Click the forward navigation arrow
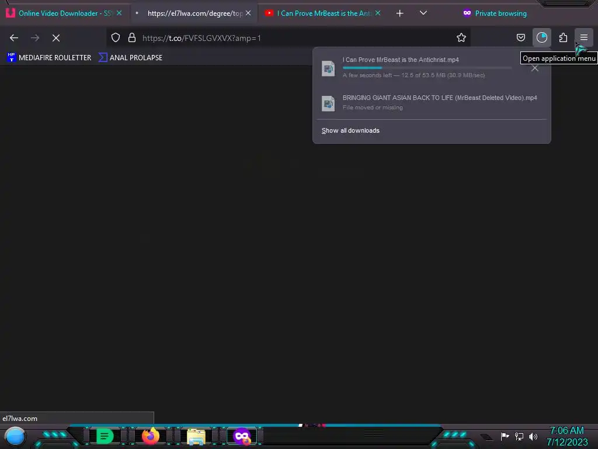The image size is (598, 449). tap(35, 38)
